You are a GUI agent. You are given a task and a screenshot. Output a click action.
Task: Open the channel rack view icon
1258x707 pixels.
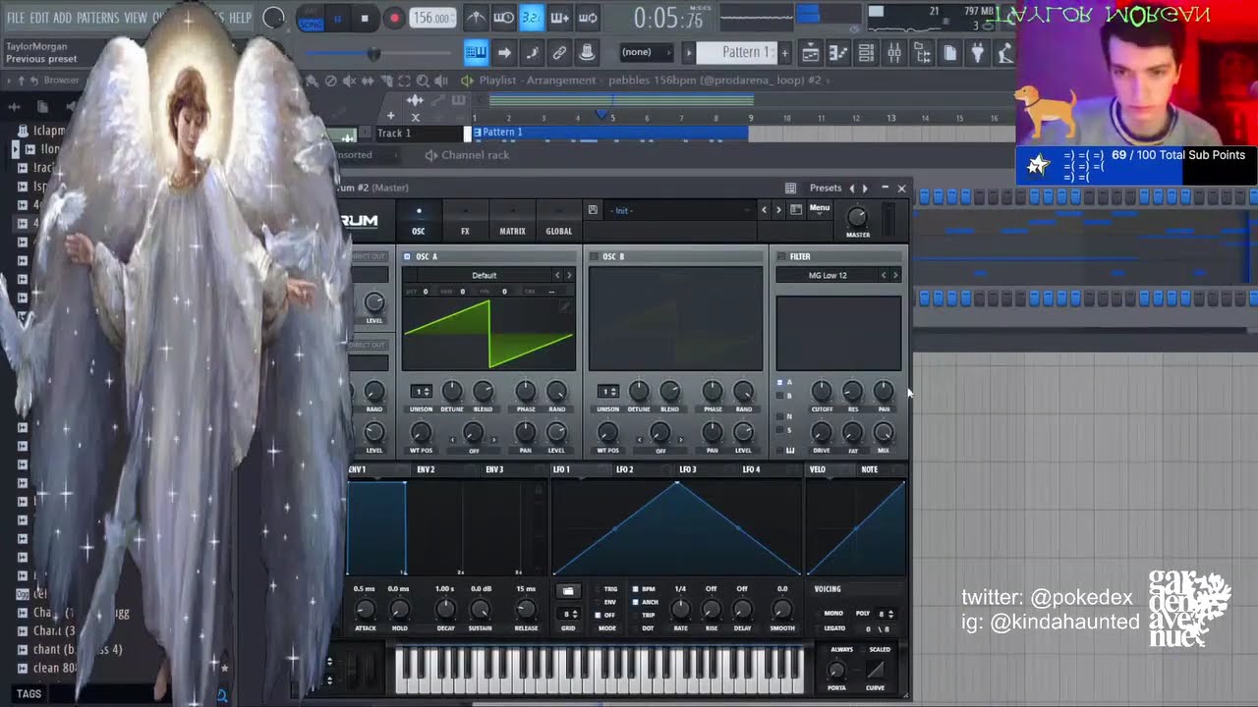866,53
